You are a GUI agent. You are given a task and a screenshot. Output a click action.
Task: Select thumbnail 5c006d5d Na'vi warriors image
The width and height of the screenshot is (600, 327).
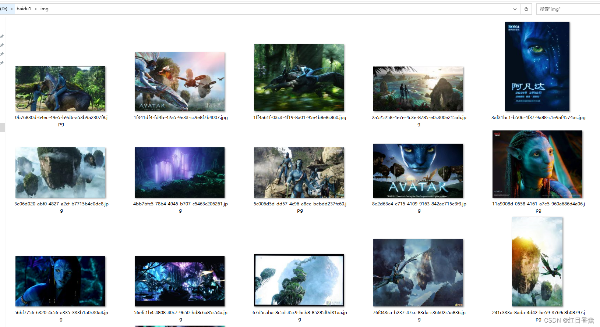click(299, 172)
